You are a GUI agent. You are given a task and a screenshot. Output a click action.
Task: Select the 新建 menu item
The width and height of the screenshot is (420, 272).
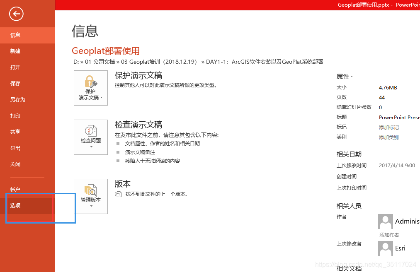click(x=27, y=51)
